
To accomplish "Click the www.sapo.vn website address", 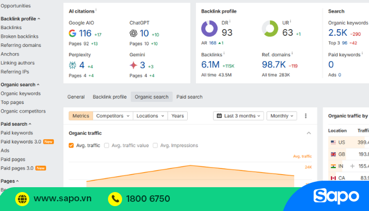I will (x=62, y=199).
